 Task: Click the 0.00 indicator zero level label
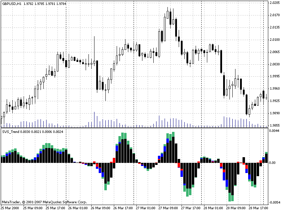click(272, 163)
